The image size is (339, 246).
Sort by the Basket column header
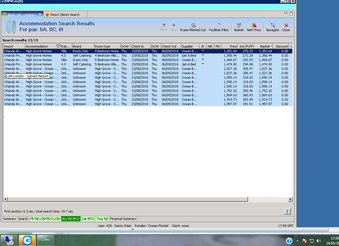[264, 46]
